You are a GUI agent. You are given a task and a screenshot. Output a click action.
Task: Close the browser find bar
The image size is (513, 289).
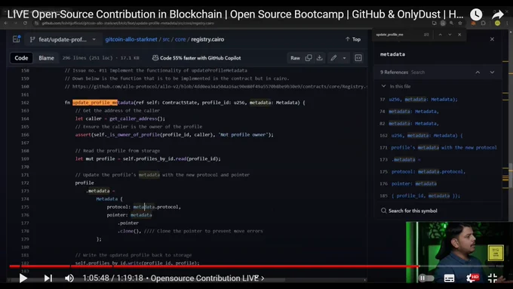click(459, 35)
